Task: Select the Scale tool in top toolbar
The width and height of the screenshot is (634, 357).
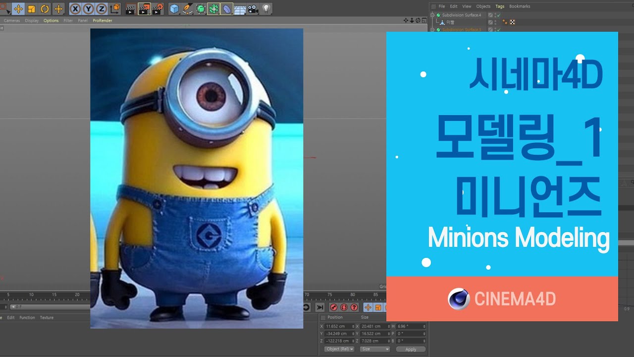Action: (32, 9)
